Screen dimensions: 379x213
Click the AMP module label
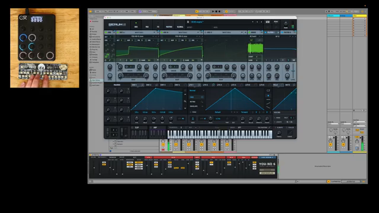pyautogui.click(x=155, y=128)
